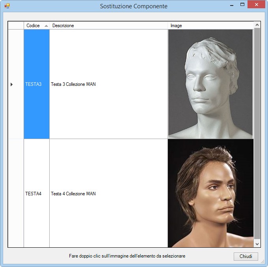Click the scrollbar down arrow

pyautogui.click(x=257, y=244)
